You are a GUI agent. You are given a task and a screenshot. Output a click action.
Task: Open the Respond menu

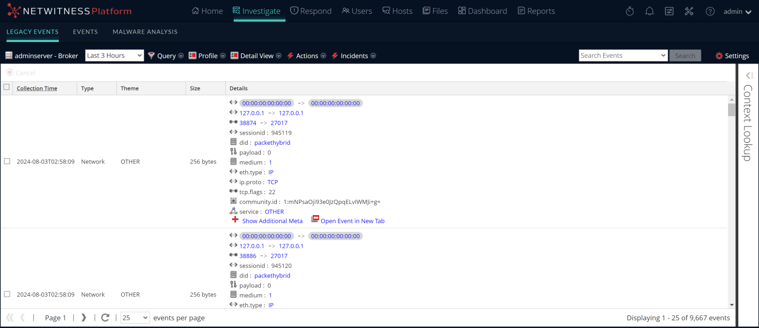point(311,11)
